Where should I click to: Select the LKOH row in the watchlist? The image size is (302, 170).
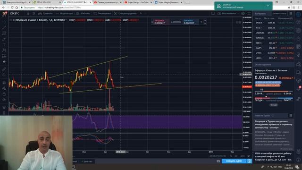point(274,58)
